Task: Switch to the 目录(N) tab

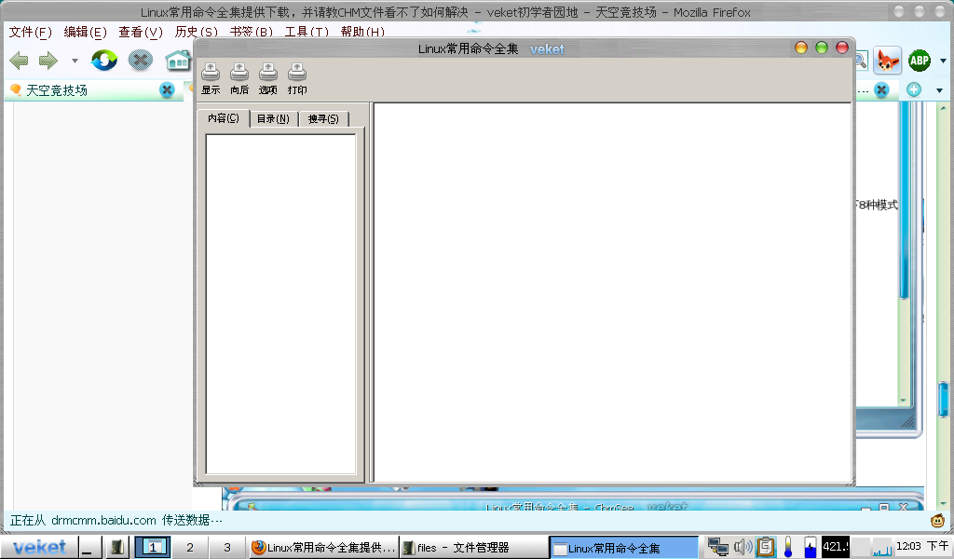Action: pos(273,119)
